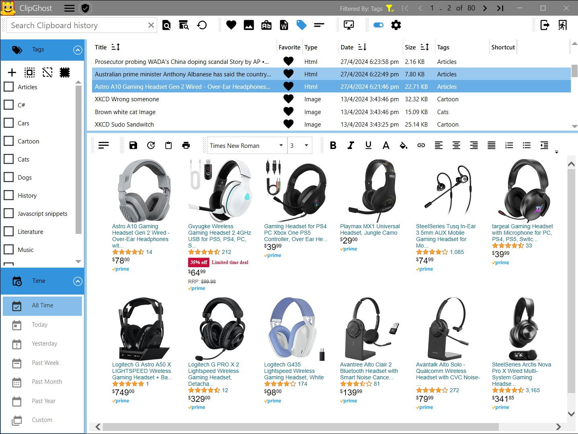Screen dimensions: 578x434
Task: Click the Astro A10 grey headset thumbnail
Action: [x=144, y=190]
